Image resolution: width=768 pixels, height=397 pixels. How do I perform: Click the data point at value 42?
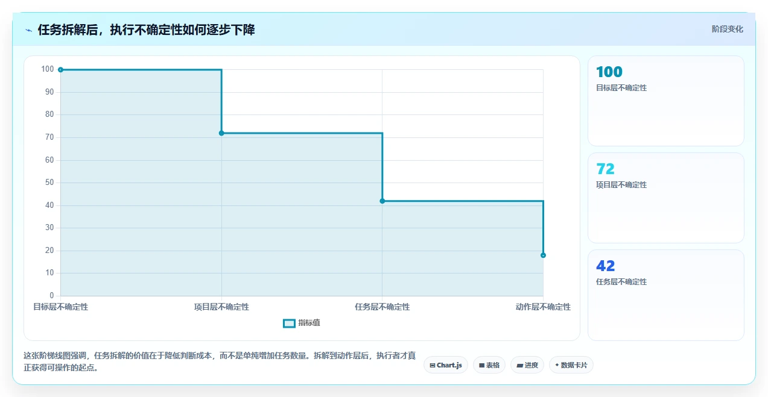tap(382, 201)
